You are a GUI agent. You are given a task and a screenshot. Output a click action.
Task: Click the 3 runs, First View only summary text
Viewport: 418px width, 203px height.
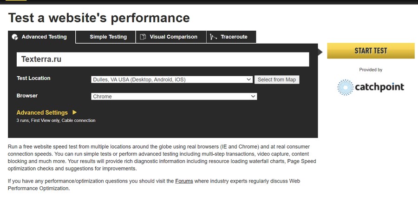coord(56,121)
